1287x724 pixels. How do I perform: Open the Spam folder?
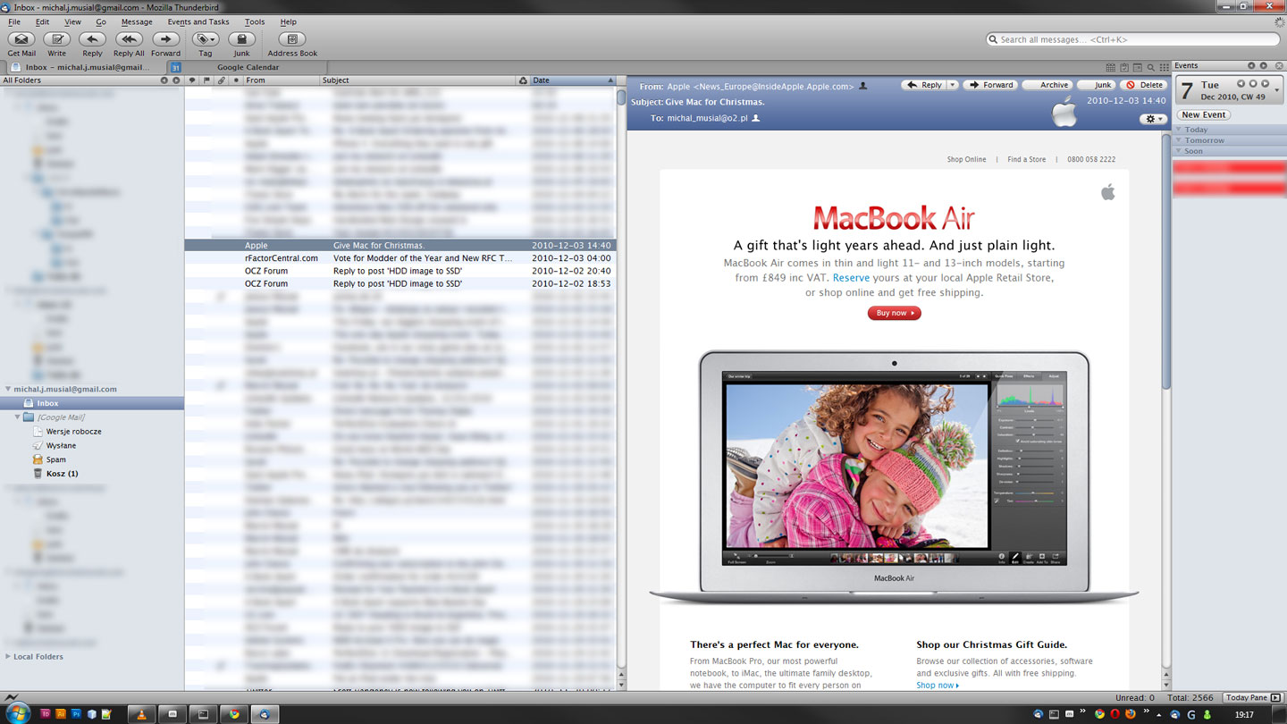coord(55,459)
